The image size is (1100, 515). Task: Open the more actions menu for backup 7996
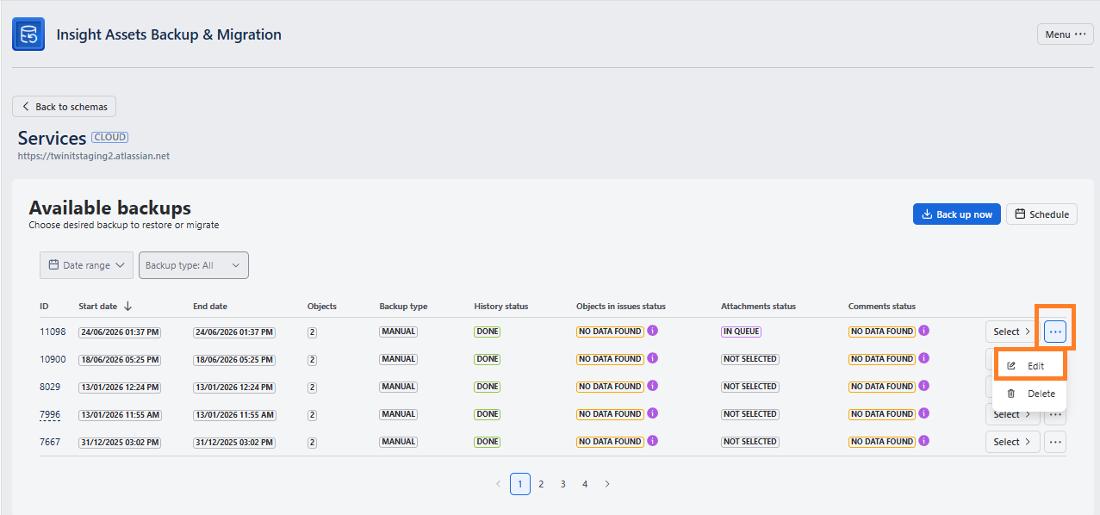(x=1055, y=418)
